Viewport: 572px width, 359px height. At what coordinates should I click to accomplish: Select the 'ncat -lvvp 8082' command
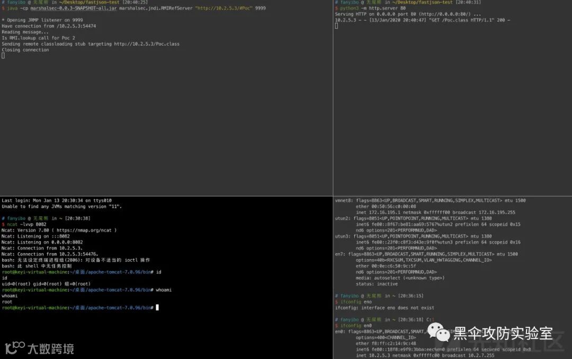pyautogui.click(x=26, y=224)
